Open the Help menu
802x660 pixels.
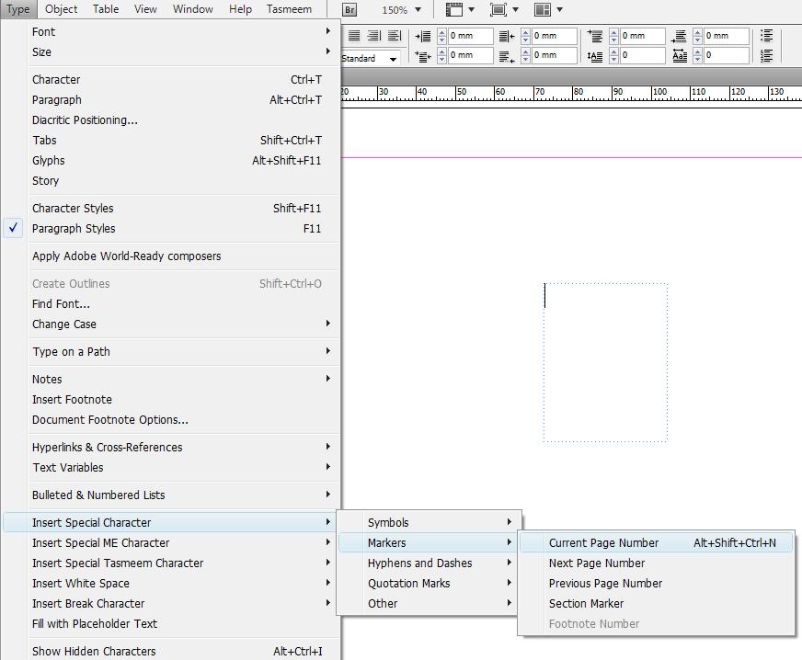[240, 9]
